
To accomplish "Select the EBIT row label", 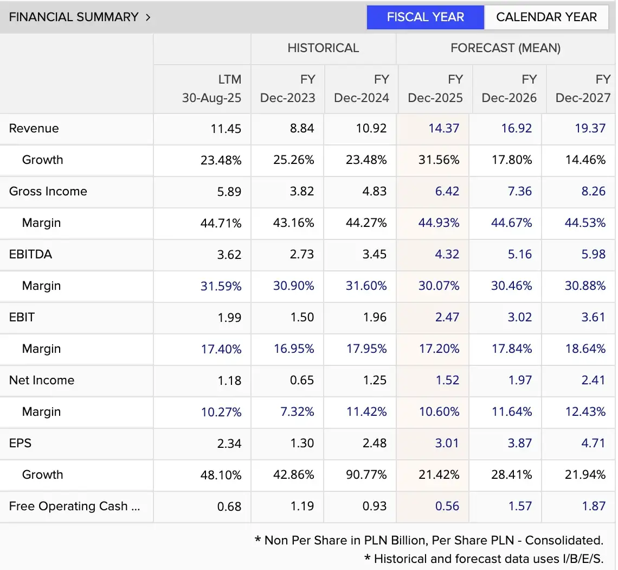I will point(22,318).
